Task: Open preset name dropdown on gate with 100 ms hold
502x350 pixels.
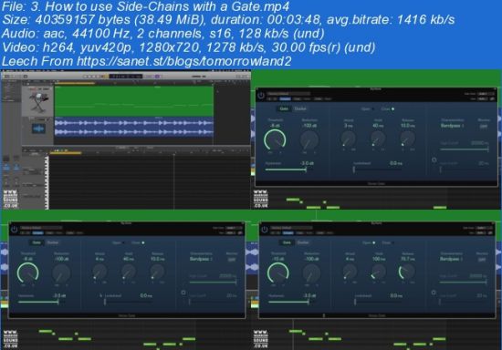Action: 292,228
